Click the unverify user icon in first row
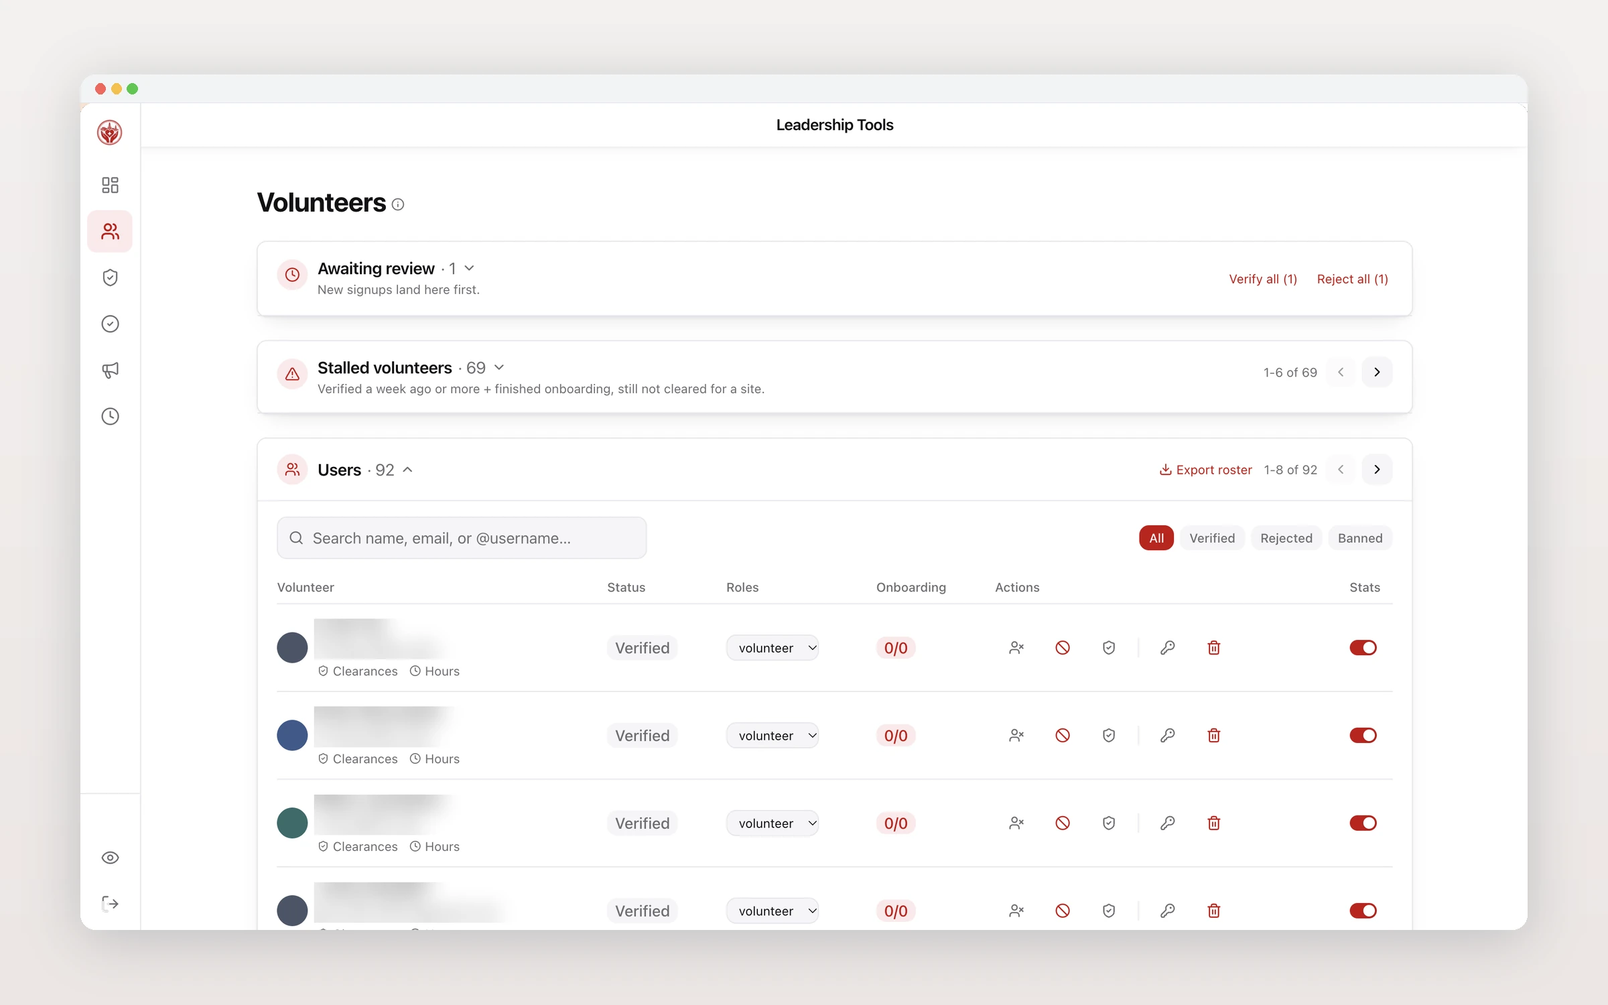 point(1016,648)
